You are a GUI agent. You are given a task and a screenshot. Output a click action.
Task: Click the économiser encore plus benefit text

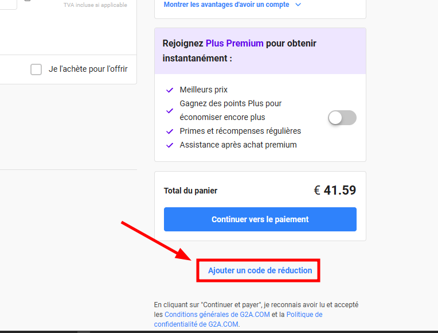tap(222, 117)
